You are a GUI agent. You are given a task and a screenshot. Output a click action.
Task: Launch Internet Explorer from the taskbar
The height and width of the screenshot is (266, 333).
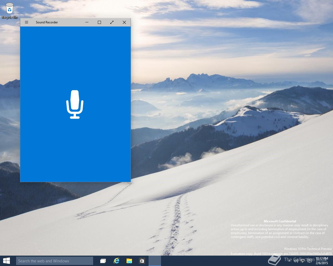coord(116,261)
